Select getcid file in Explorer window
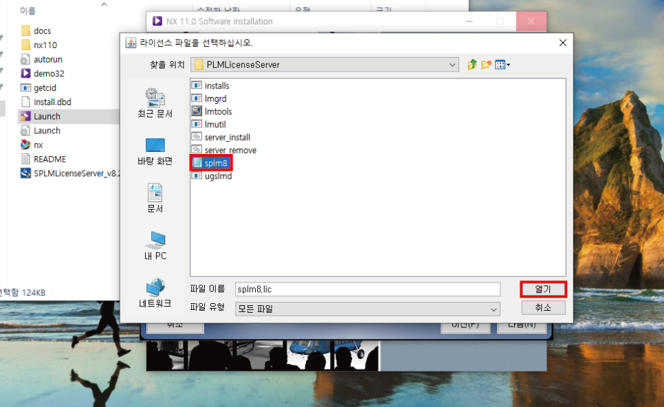 38,88
